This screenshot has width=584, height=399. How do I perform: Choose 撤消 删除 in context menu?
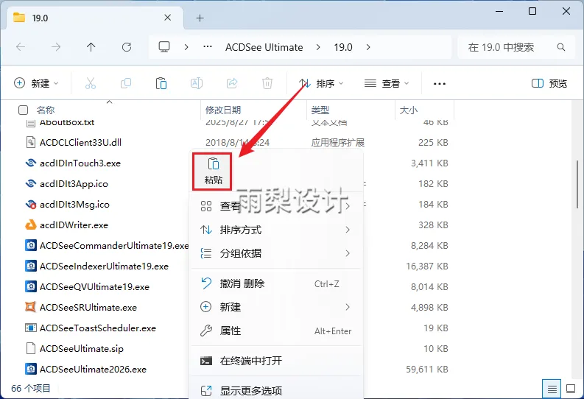pos(275,283)
